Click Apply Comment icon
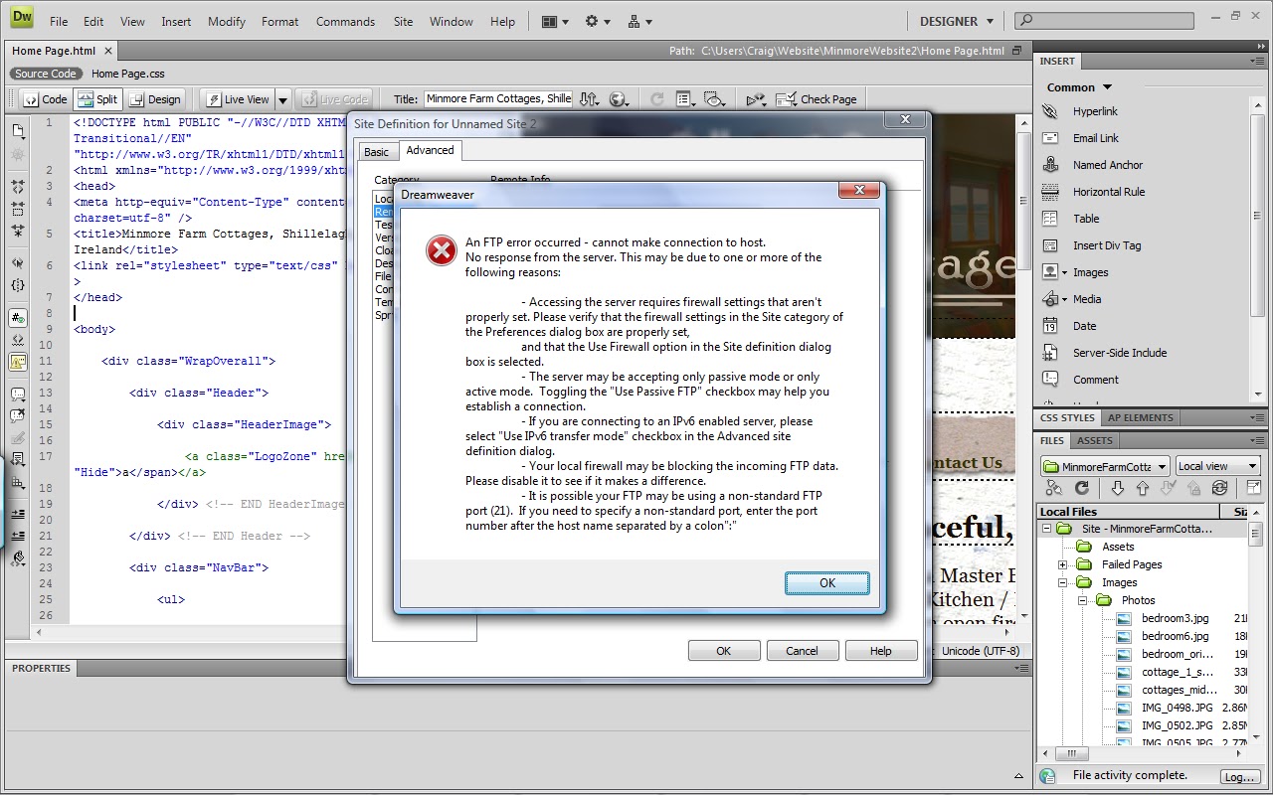The height and width of the screenshot is (795, 1273). point(17,395)
